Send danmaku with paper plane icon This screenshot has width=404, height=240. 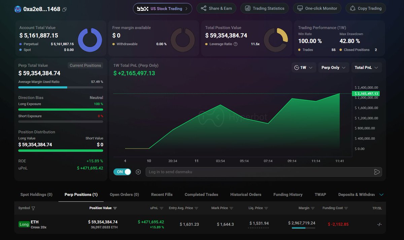[x=377, y=172]
